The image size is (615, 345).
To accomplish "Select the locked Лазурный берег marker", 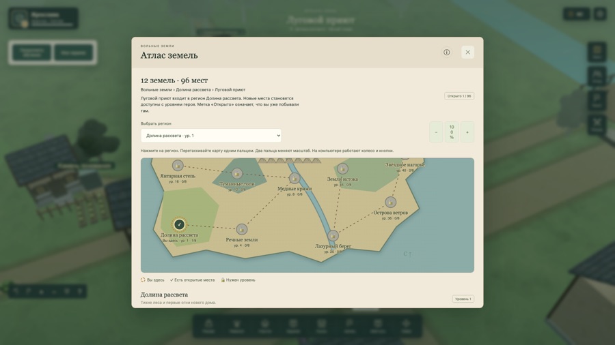I will (333, 236).
